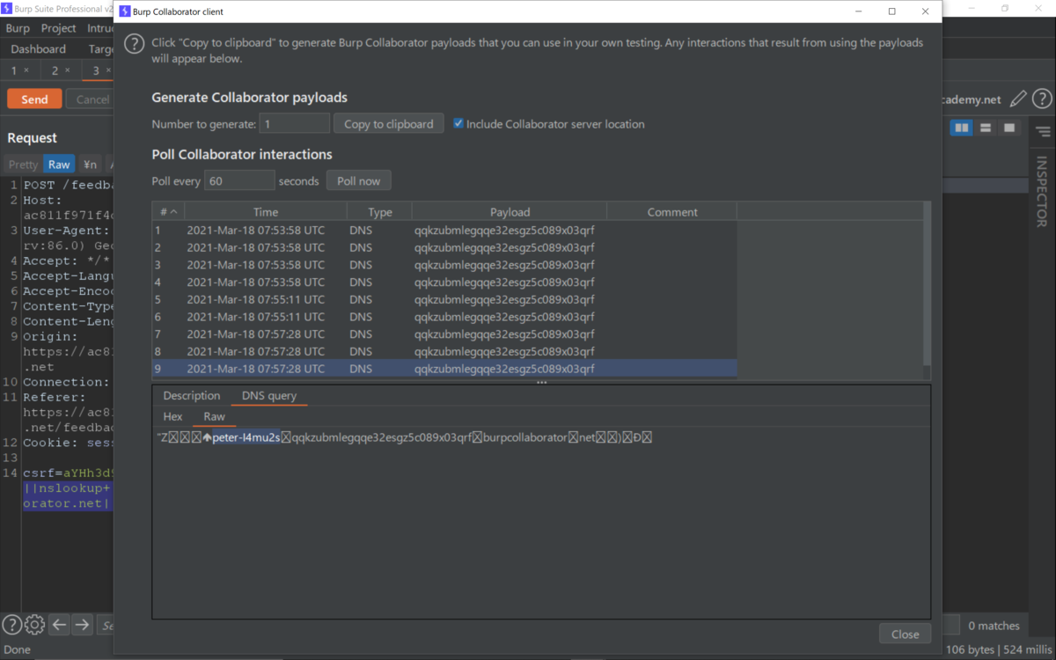
Task: Sort by the Time column header
Action: click(265, 212)
